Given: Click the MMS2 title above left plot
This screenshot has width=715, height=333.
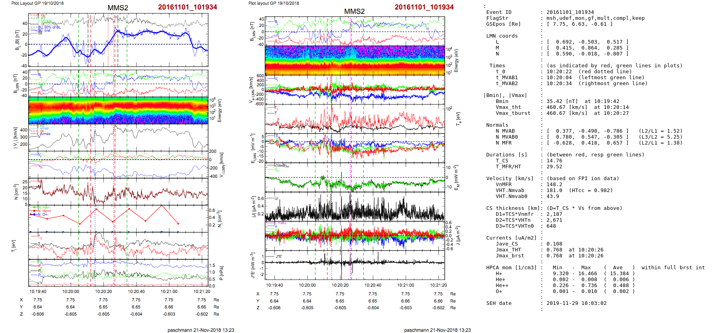Looking at the screenshot, I should (118, 8).
